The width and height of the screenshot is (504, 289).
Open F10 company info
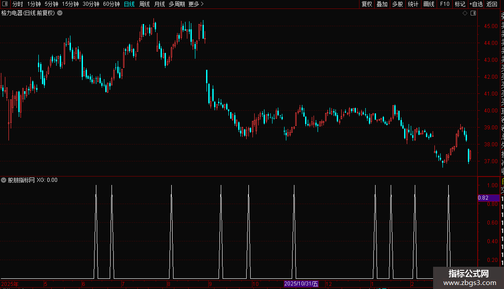(445, 4)
